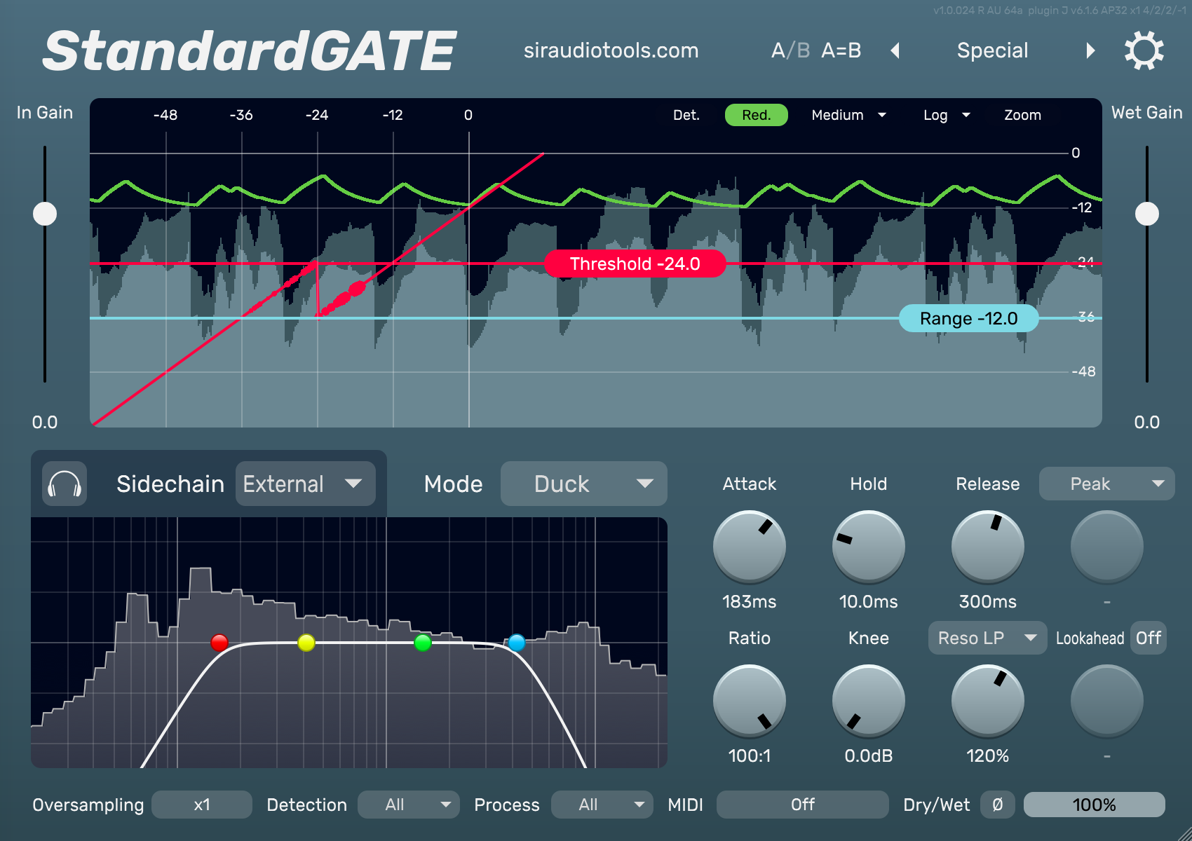Click the Knee value 0.0dB

(869, 755)
